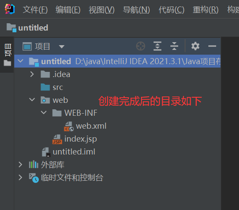Collapse the web folder
239x210 pixels.
[x=32, y=100]
